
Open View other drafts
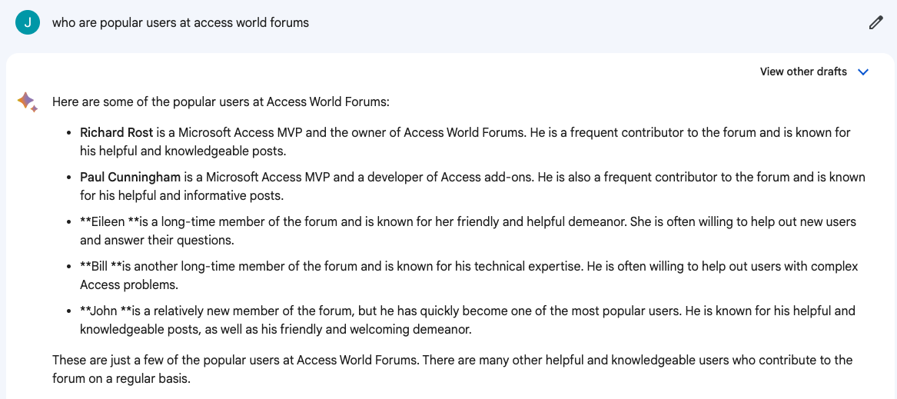[x=803, y=71]
